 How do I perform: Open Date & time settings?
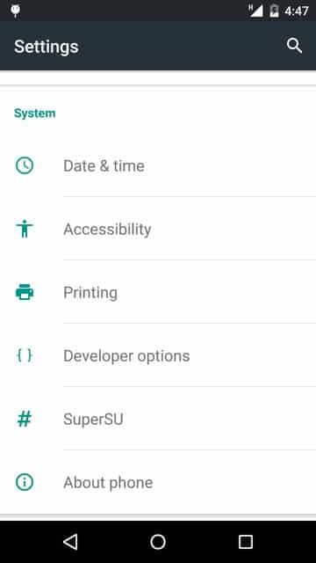tap(158, 166)
